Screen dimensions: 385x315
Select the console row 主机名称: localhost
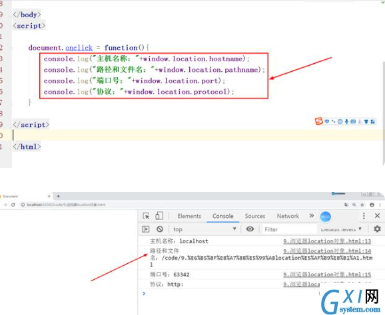[179, 241]
